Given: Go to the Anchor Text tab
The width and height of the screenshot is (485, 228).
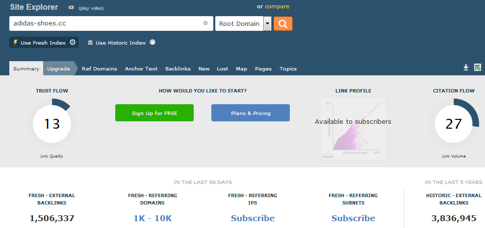Looking at the screenshot, I should (x=141, y=69).
